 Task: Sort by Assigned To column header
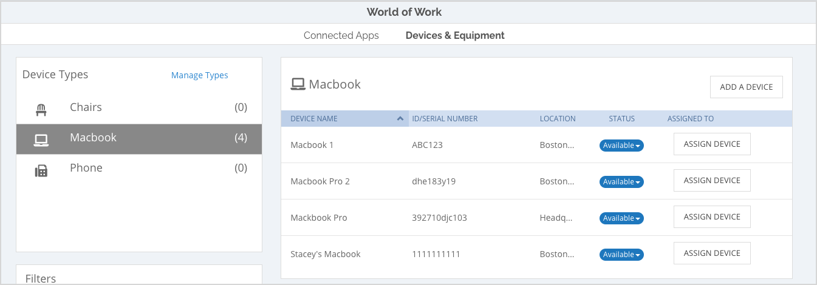click(691, 119)
